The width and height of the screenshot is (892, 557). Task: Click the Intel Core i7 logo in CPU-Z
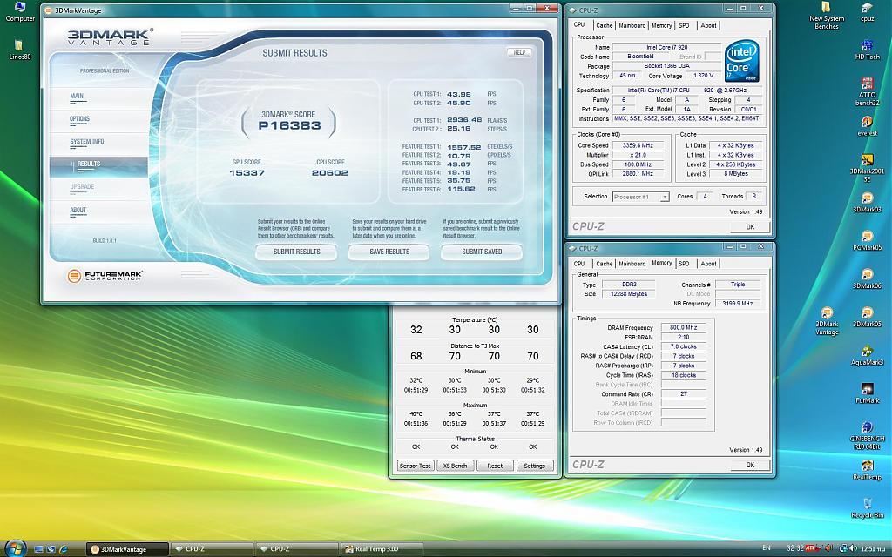(x=742, y=61)
